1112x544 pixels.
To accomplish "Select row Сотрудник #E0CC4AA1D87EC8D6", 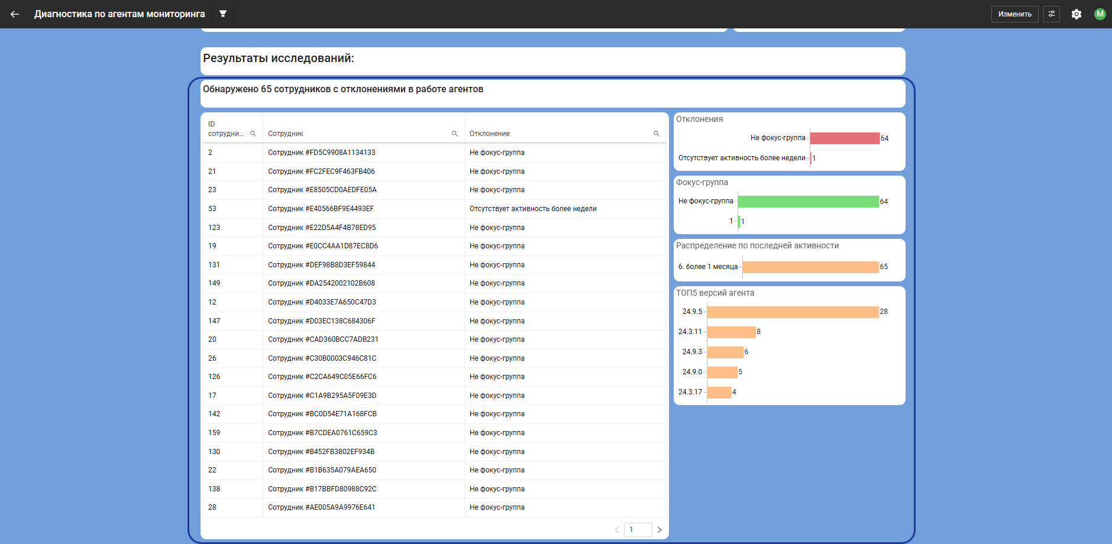I will coord(435,246).
